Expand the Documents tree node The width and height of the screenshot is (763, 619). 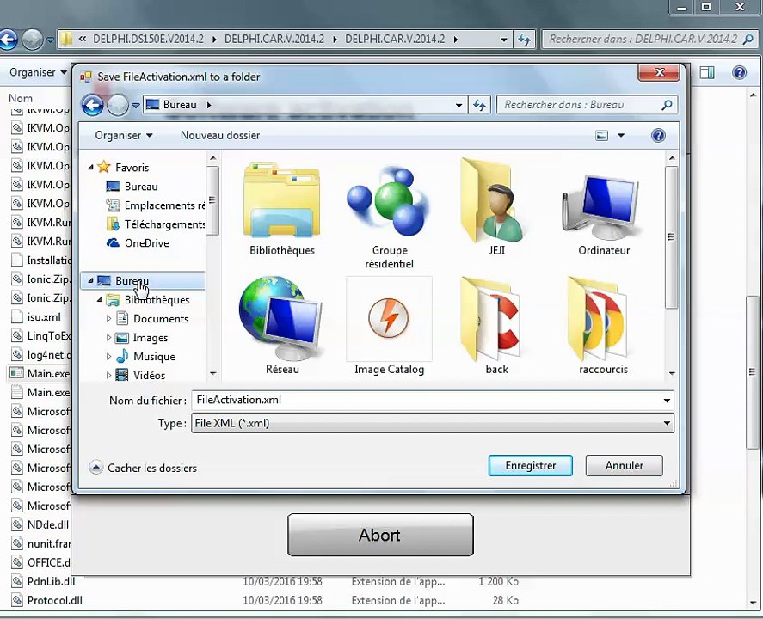[108, 318]
